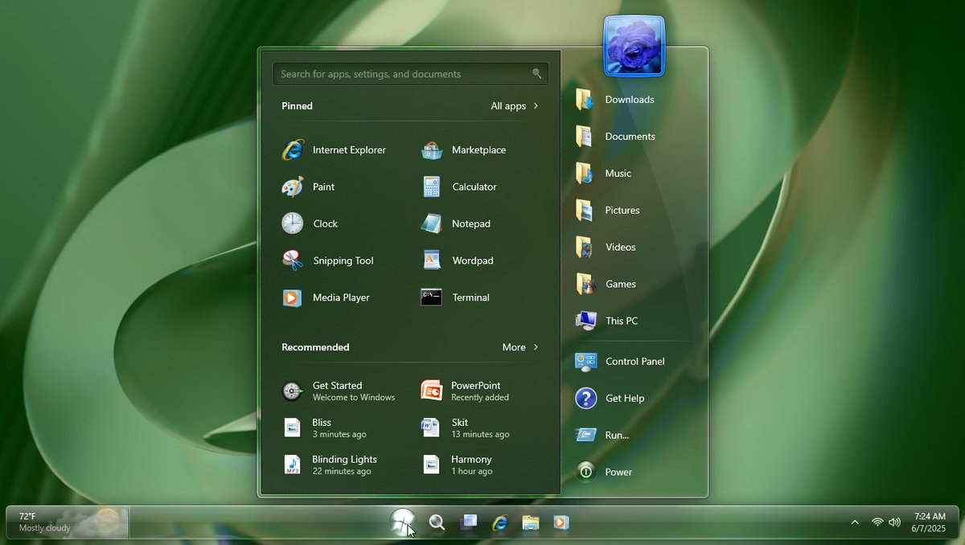Launch Media Player from pinned apps
The image size is (965, 545).
tap(326, 297)
